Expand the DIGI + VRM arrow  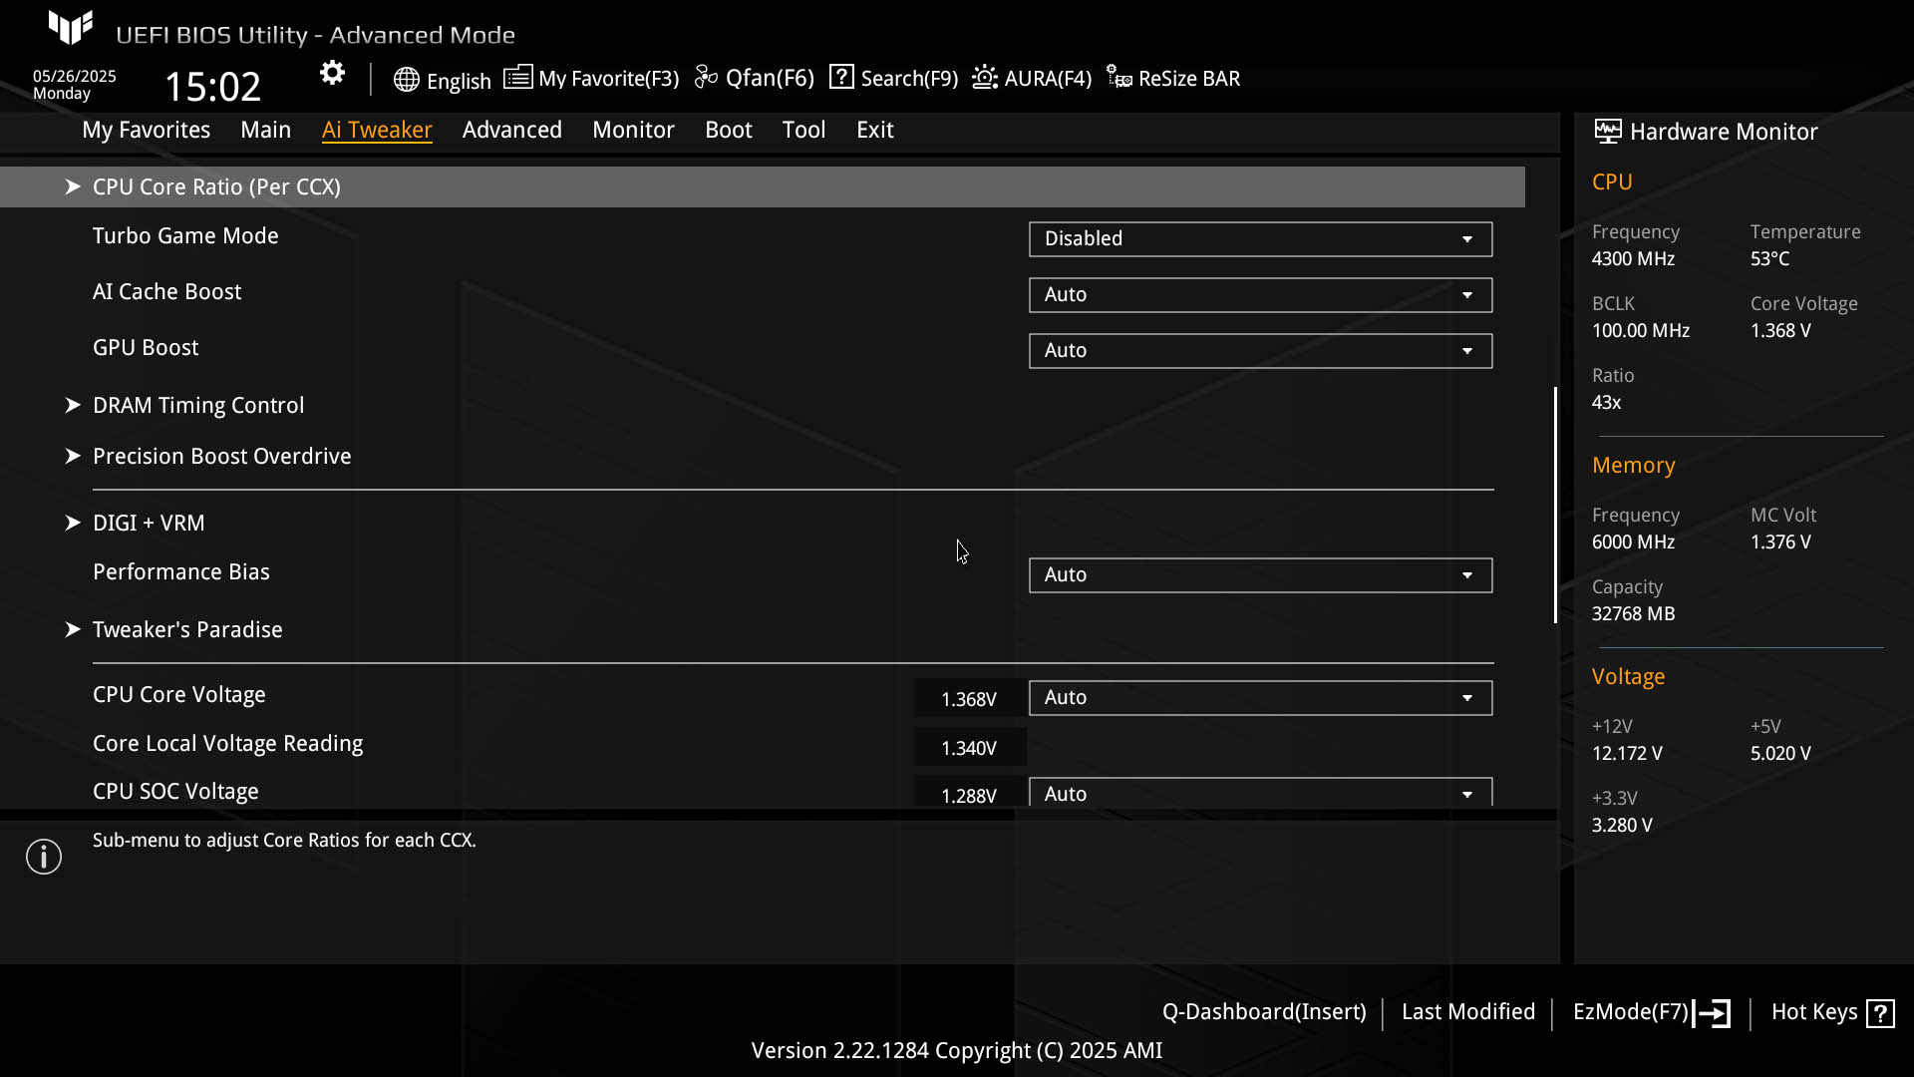click(x=73, y=523)
